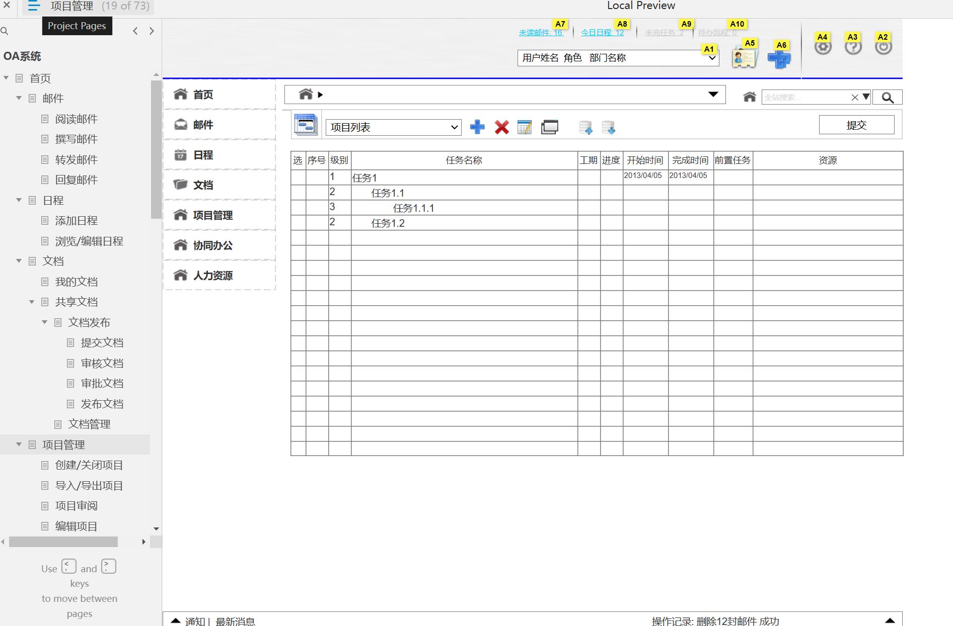
Task: Collapse the 文档发布 tree node
Action: point(44,322)
